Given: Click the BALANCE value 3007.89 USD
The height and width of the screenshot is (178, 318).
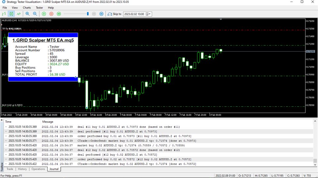Looking at the screenshot, I should 59,60.
